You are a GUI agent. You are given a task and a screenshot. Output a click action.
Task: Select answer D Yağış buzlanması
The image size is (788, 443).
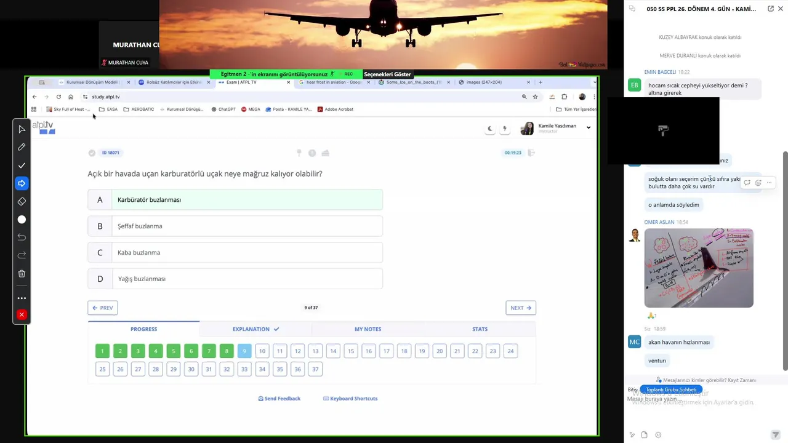tap(235, 279)
